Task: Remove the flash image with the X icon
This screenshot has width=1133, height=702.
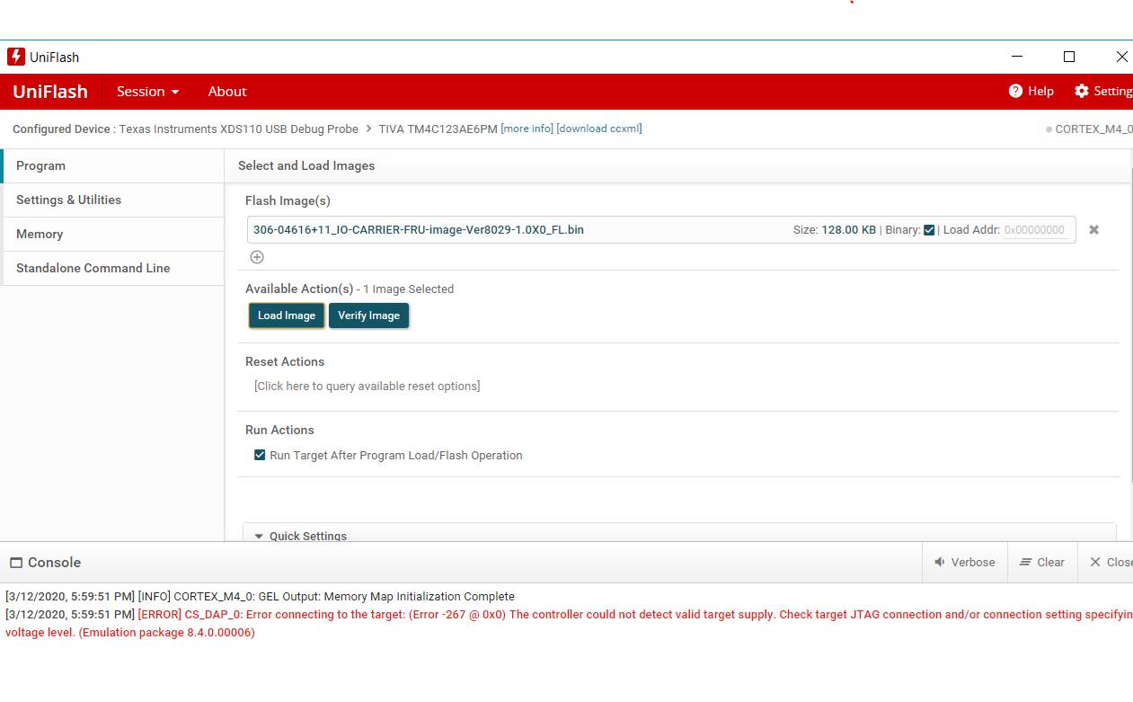Action: [x=1093, y=229]
